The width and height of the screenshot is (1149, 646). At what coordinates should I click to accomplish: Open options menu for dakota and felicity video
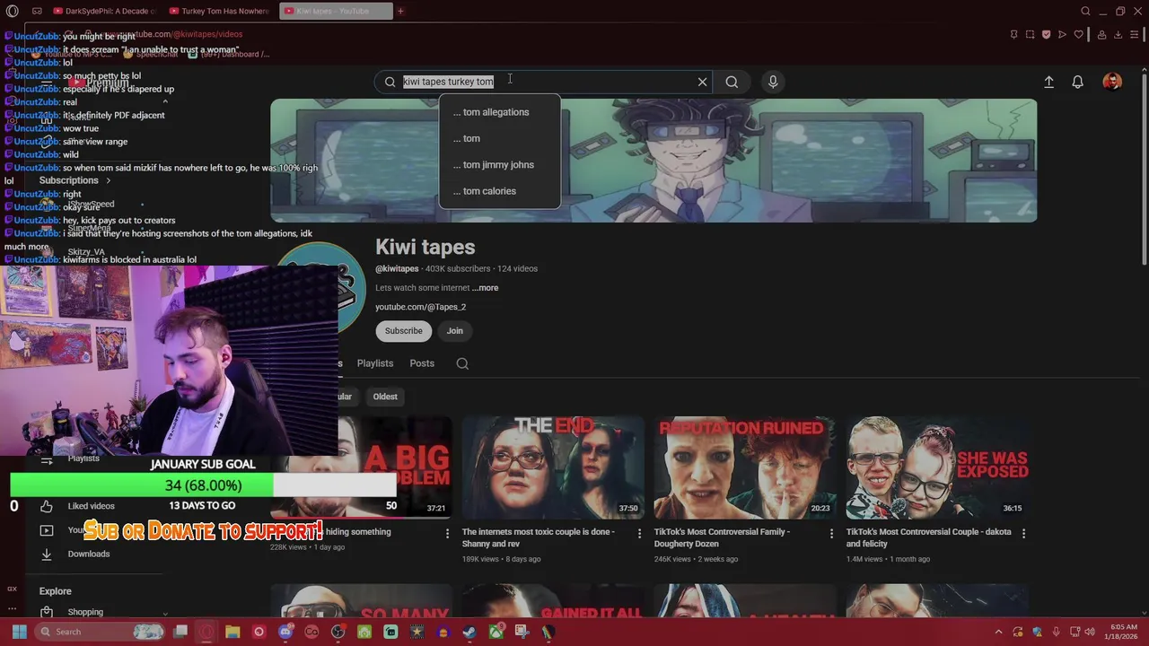pyautogui.click(x=1023, y=533)
